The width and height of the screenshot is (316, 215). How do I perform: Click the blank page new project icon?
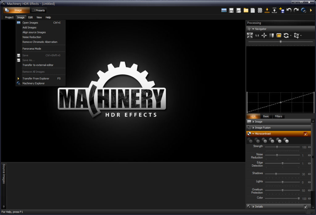[x=253, y=10]
